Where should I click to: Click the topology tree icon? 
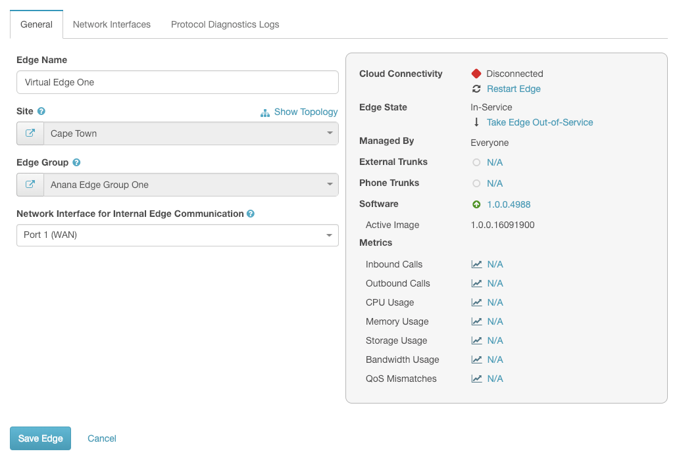click(x=265, y=113)
